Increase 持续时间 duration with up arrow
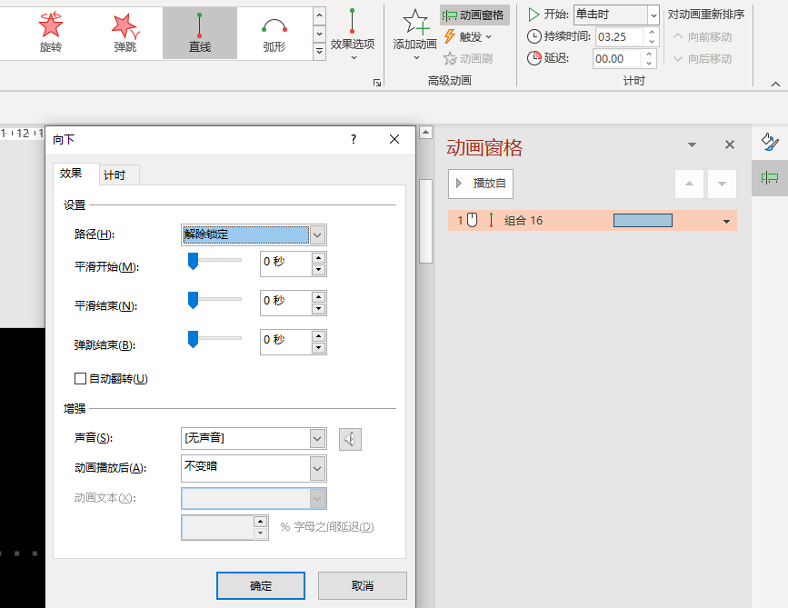The width and height of the screenshot is (788, 608). pyautogui.click(x=650, y=32)
